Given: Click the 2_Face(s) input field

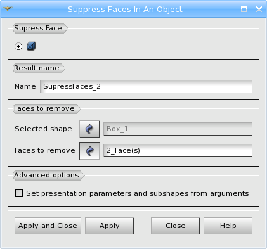Looking at the screenshot, I should 178,150.
